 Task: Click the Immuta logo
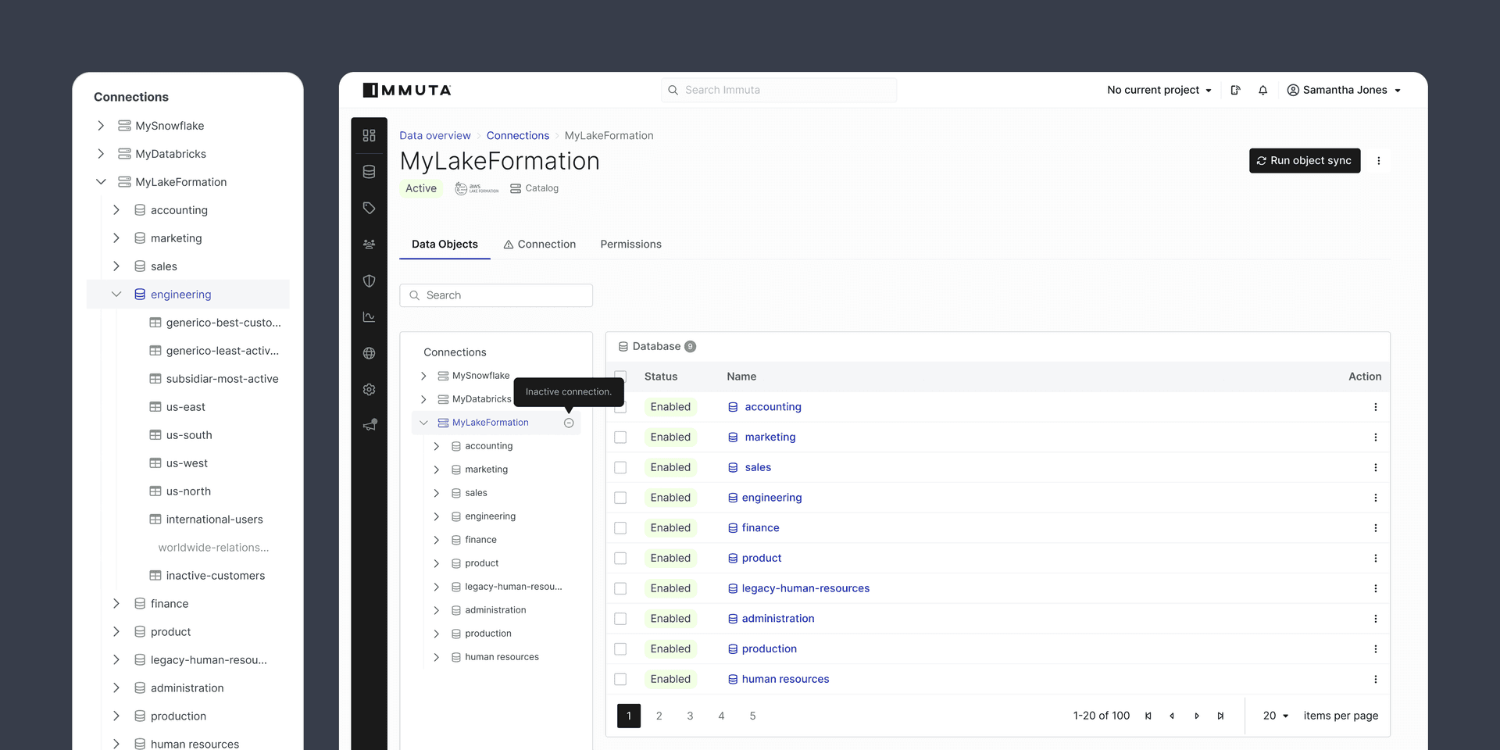pyautogui.click(x=407, y=90)
